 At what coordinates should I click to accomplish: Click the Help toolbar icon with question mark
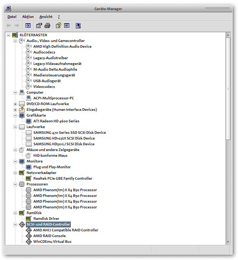(59, 25)
